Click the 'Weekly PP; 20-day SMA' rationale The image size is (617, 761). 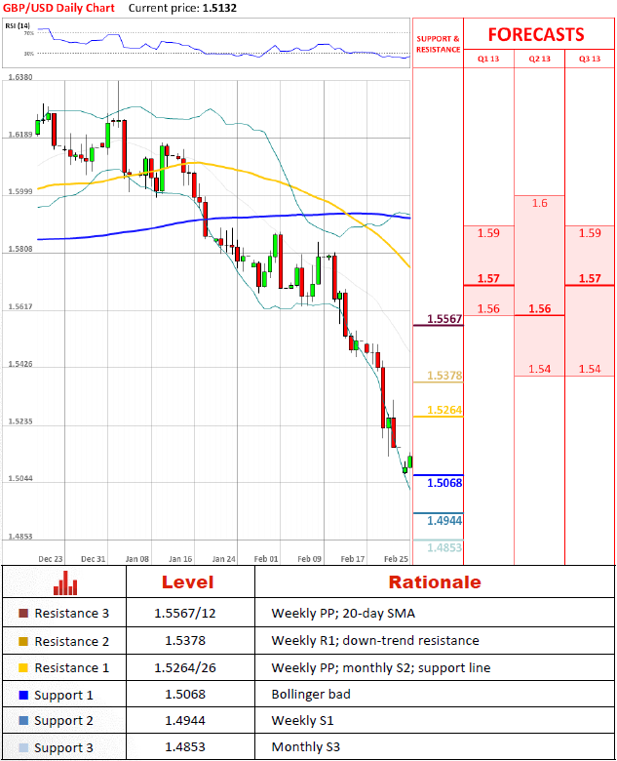(x=343, y=614)
